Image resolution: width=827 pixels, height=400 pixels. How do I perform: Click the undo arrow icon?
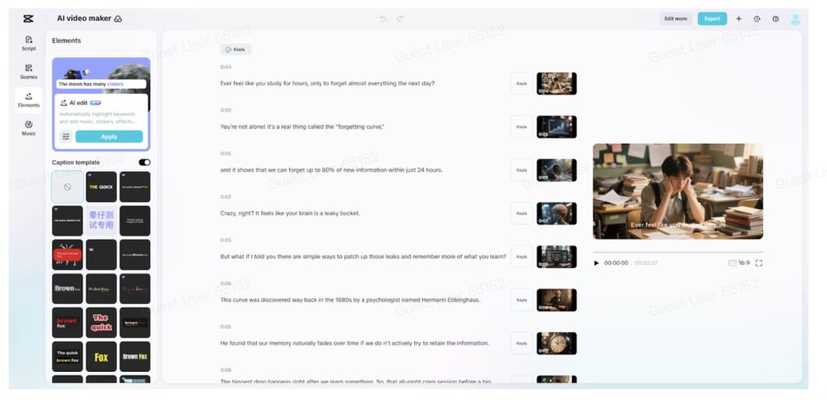[x=383, y=19]
